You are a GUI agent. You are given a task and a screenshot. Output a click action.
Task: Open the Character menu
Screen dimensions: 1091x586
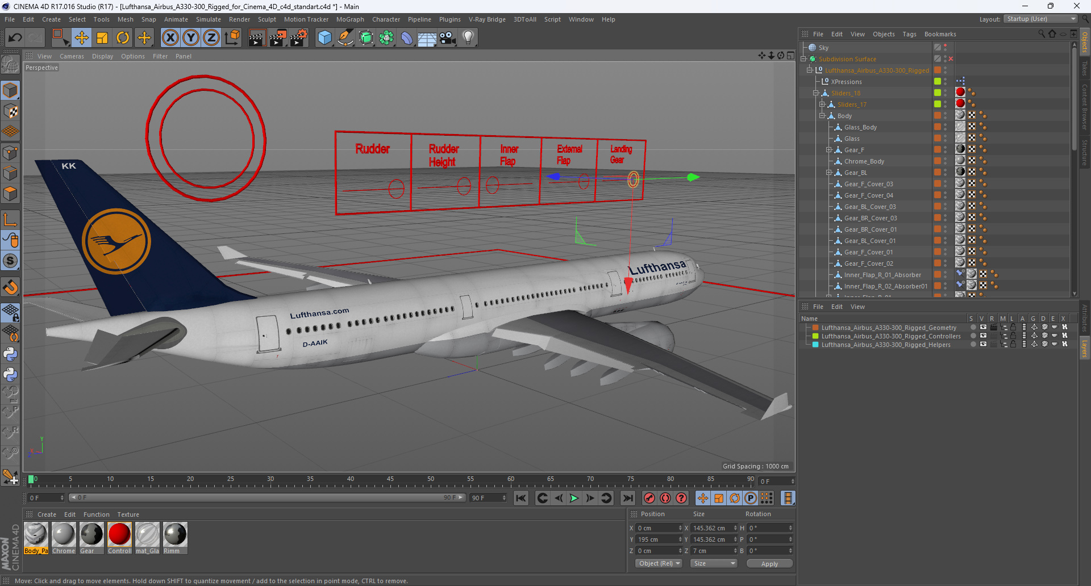(x=386, y=19)
